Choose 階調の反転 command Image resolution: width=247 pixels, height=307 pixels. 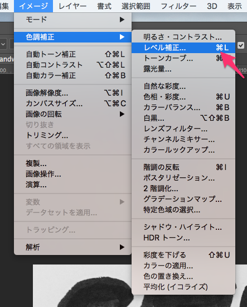pyautogui.click(x=183, y=167)
